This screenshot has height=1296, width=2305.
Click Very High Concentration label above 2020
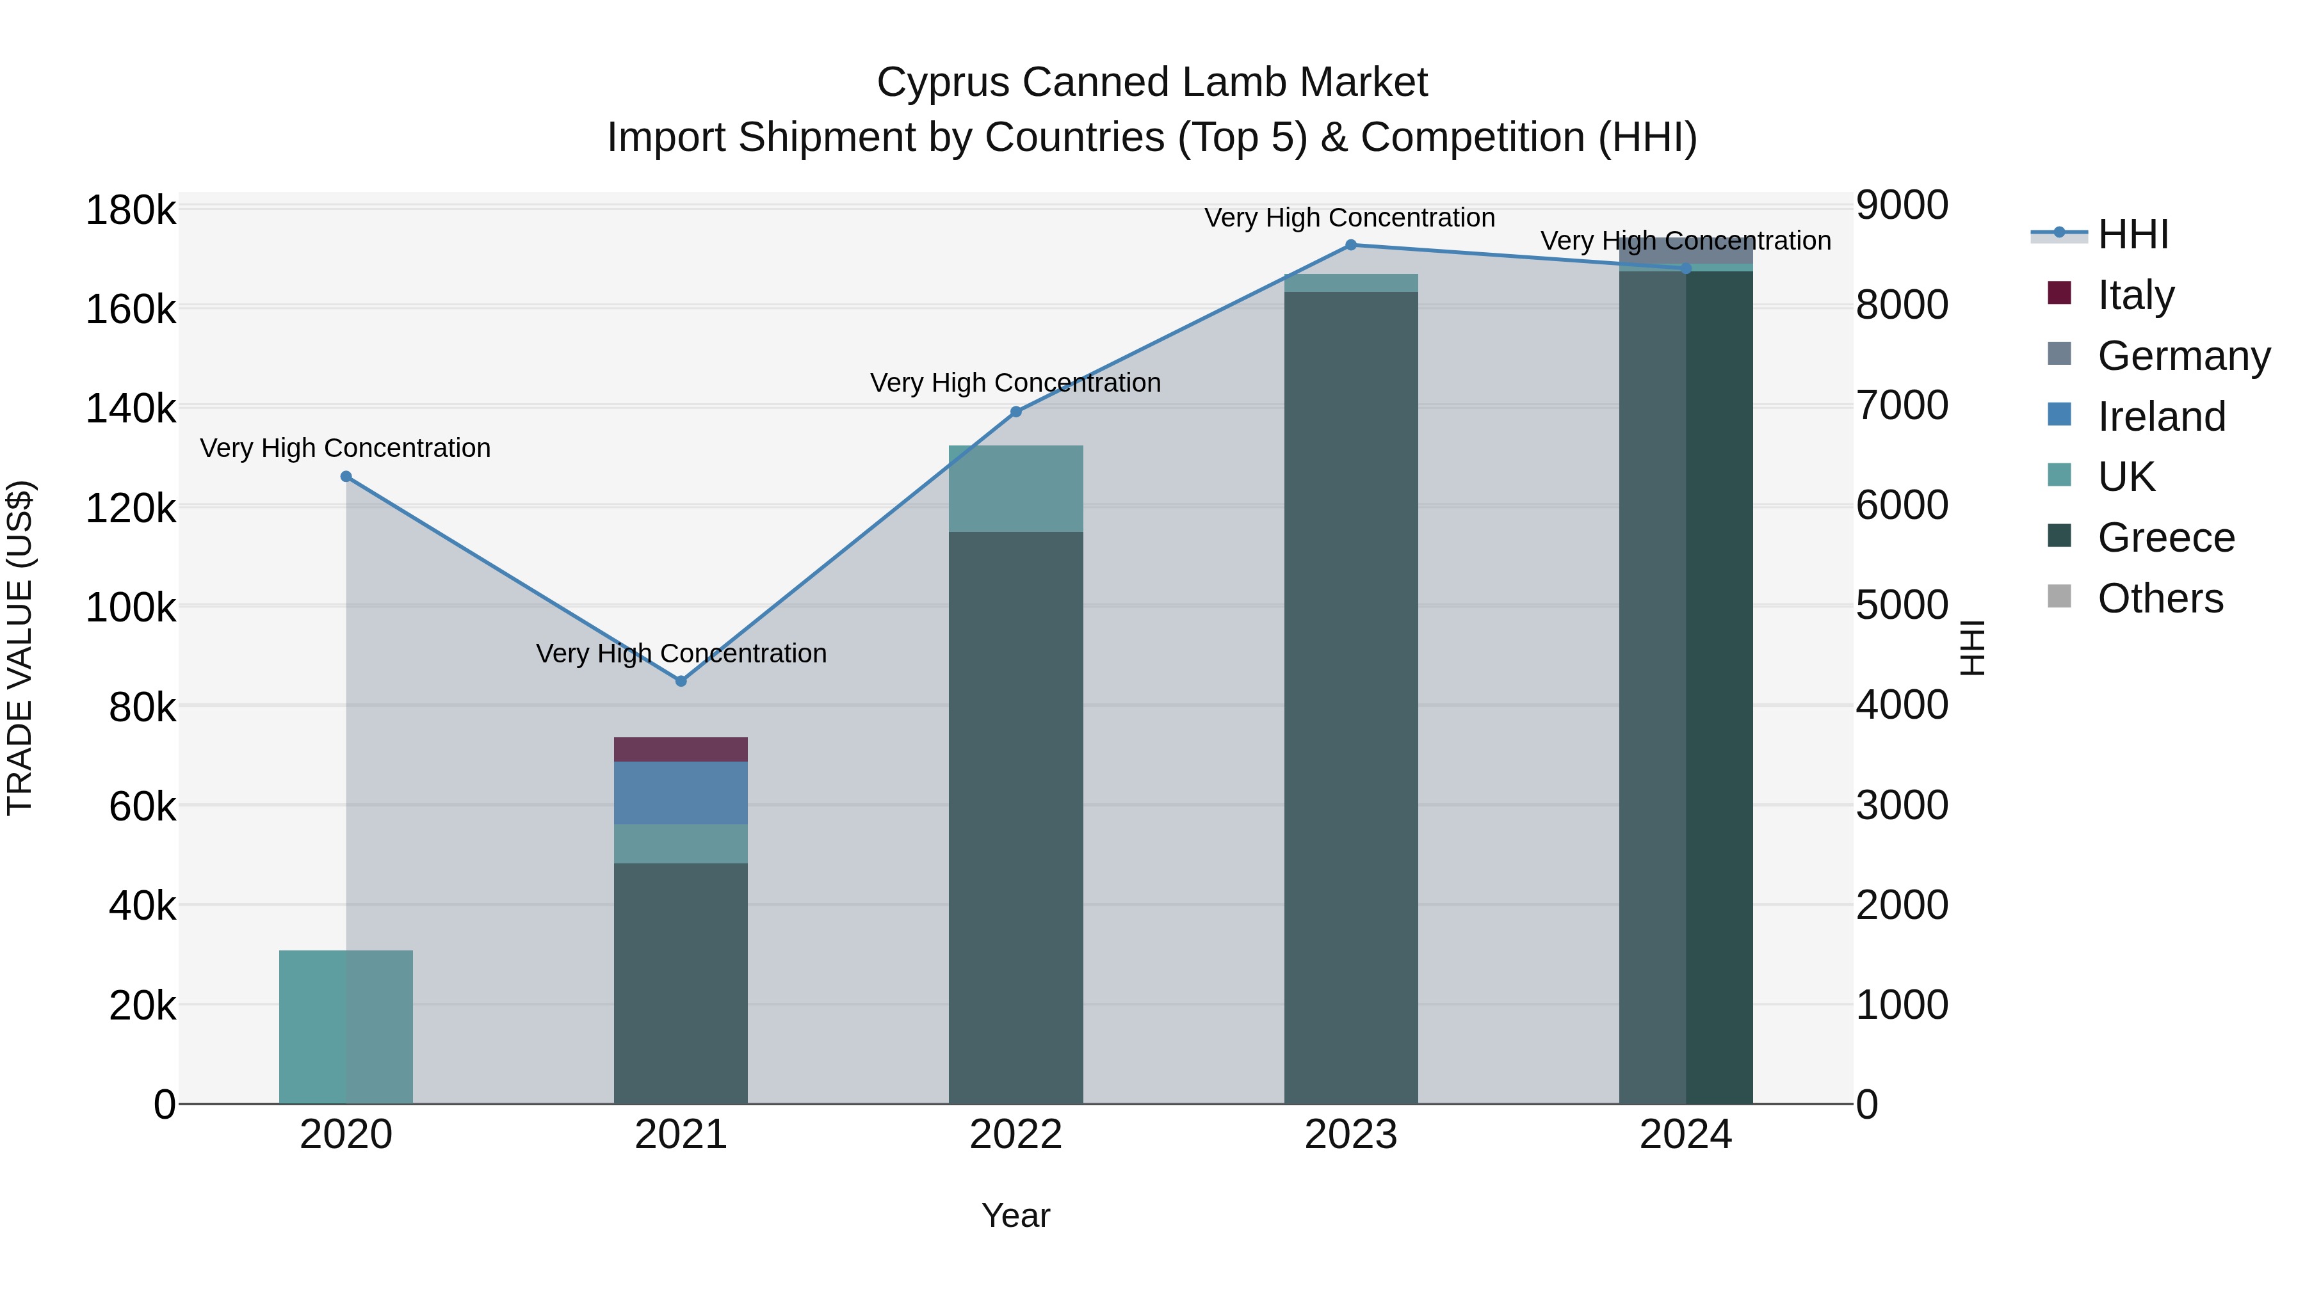click(x=345, y=448)
